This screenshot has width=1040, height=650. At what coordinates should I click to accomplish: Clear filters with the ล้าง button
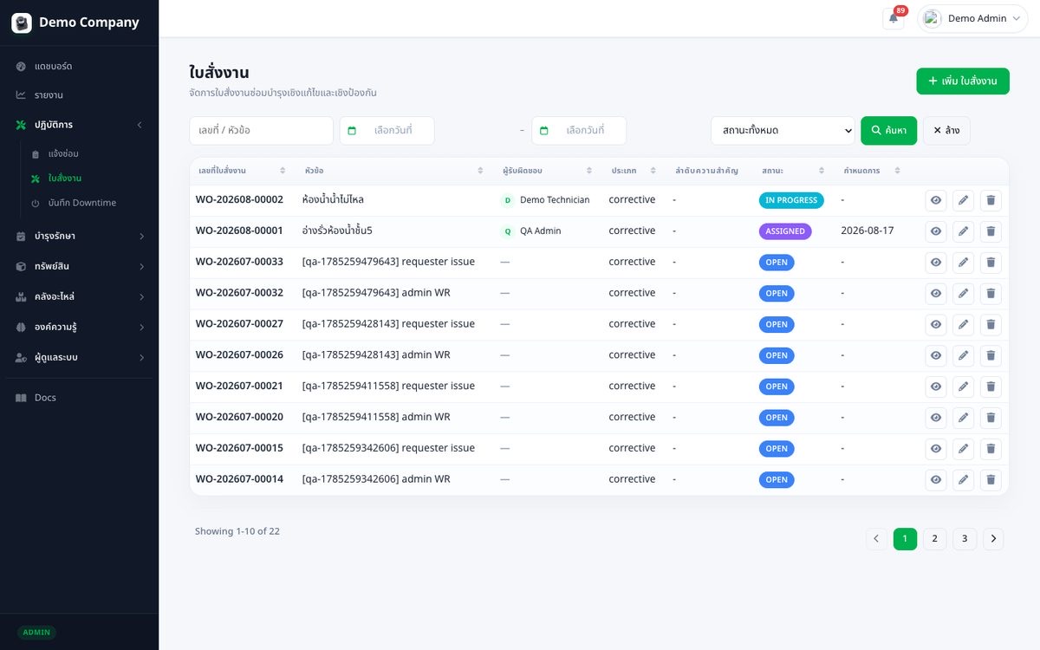pyautogui.click(x=946, y=131)
